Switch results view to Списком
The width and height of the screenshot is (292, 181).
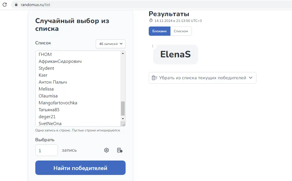181,31
